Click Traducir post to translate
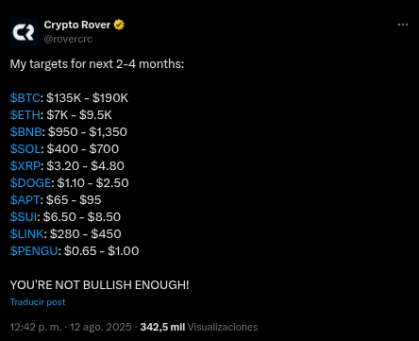 (38, 302)
